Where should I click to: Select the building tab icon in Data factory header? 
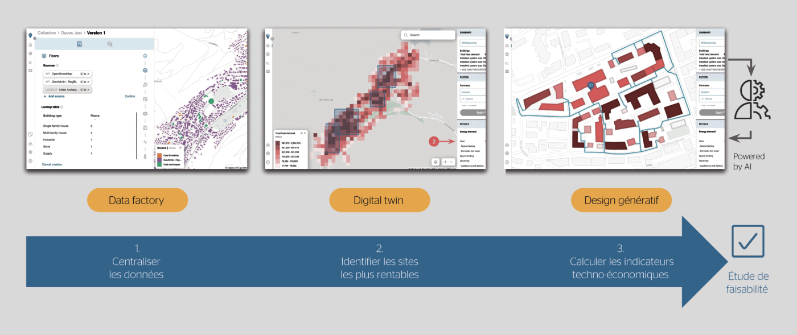(x=79, y=44)
